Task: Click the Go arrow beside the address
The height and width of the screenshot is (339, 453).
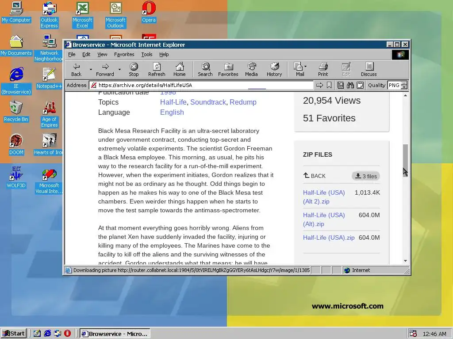Action: click(x=319, y=85)
